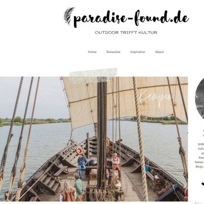Click the sidebar welcome text starting Willk

tap(201, 144)
